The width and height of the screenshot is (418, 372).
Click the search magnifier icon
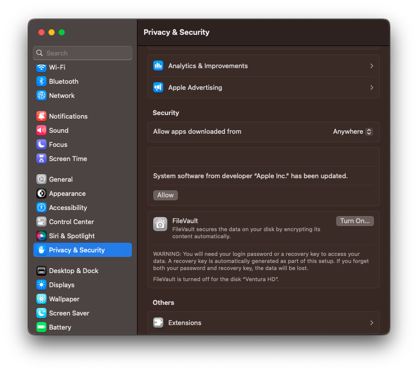pyautogui.click(x=39, y=53)
